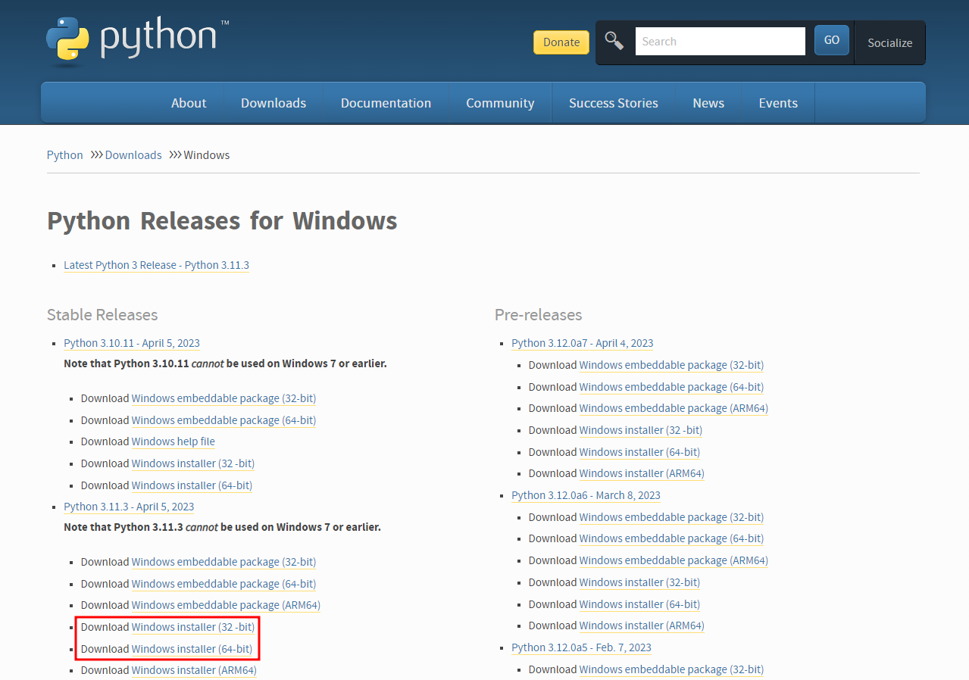
Task: Download 3.12.0a6 Windows installer (32-bit)
Action: pyautogui.click(x=639, y=582)
